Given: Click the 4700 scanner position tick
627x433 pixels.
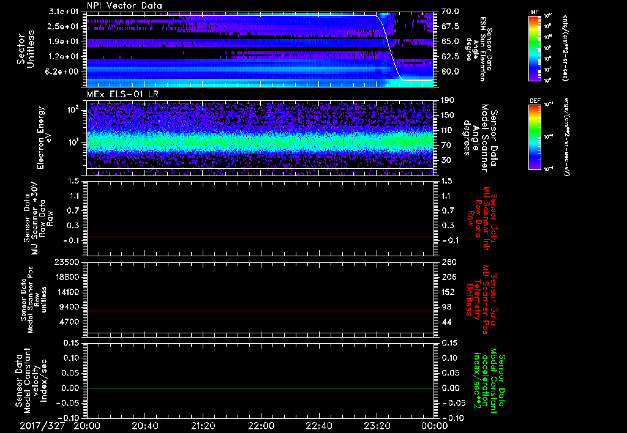Looking at the screenshot, I should point(69,322).
